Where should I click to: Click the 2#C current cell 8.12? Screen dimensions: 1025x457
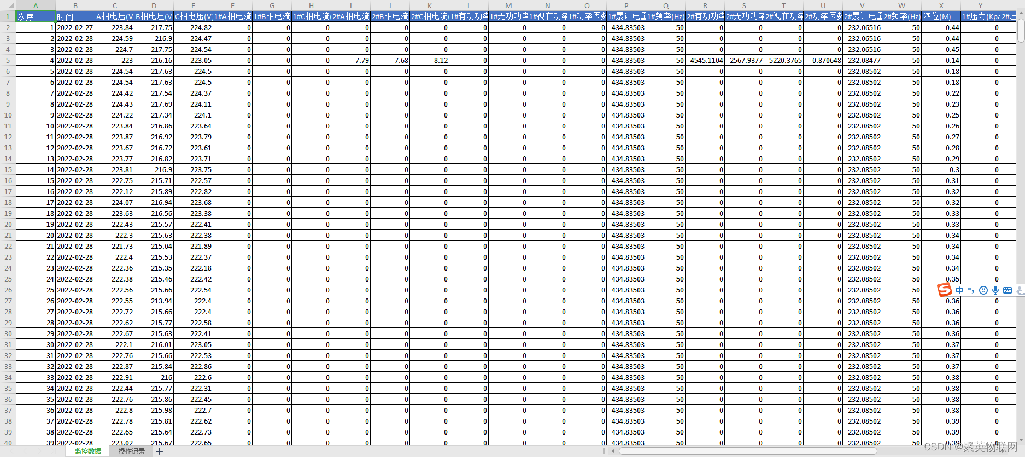(x=430, y=60)
